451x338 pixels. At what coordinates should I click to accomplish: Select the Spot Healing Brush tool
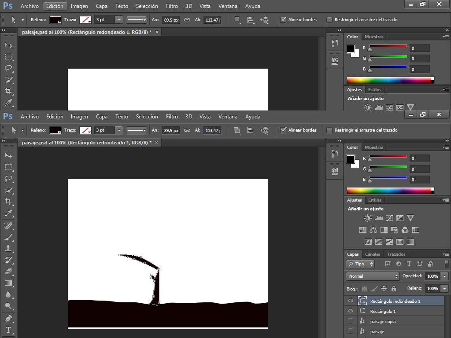[x=8, y=226]
